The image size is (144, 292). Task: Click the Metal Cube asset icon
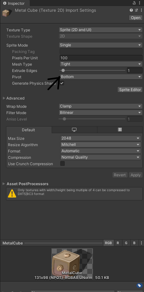6,12
